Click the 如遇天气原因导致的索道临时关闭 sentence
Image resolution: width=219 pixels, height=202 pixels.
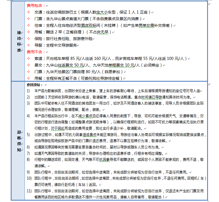pos(60,153)
